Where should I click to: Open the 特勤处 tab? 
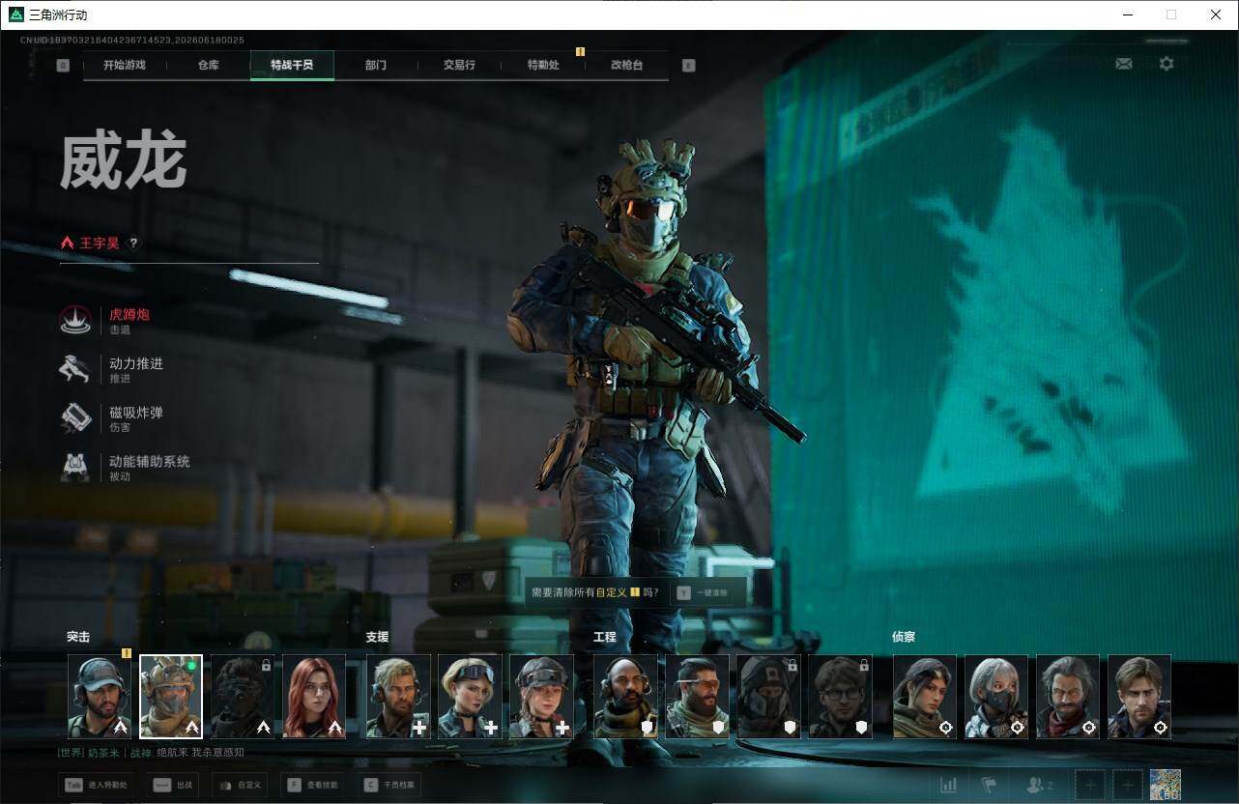tap(543, 66)
